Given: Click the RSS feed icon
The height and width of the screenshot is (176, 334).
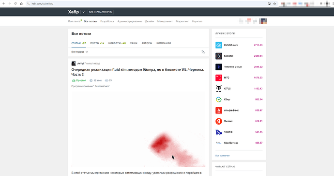Looking at the screenshot, I should point(203,52).
